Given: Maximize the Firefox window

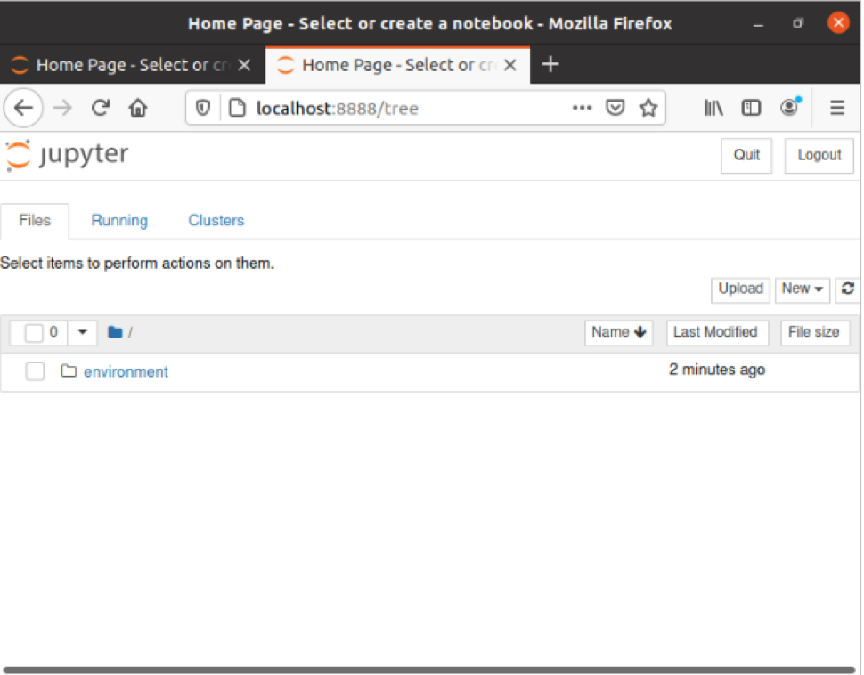Looking at the screenshot, I should pos(797,24).
